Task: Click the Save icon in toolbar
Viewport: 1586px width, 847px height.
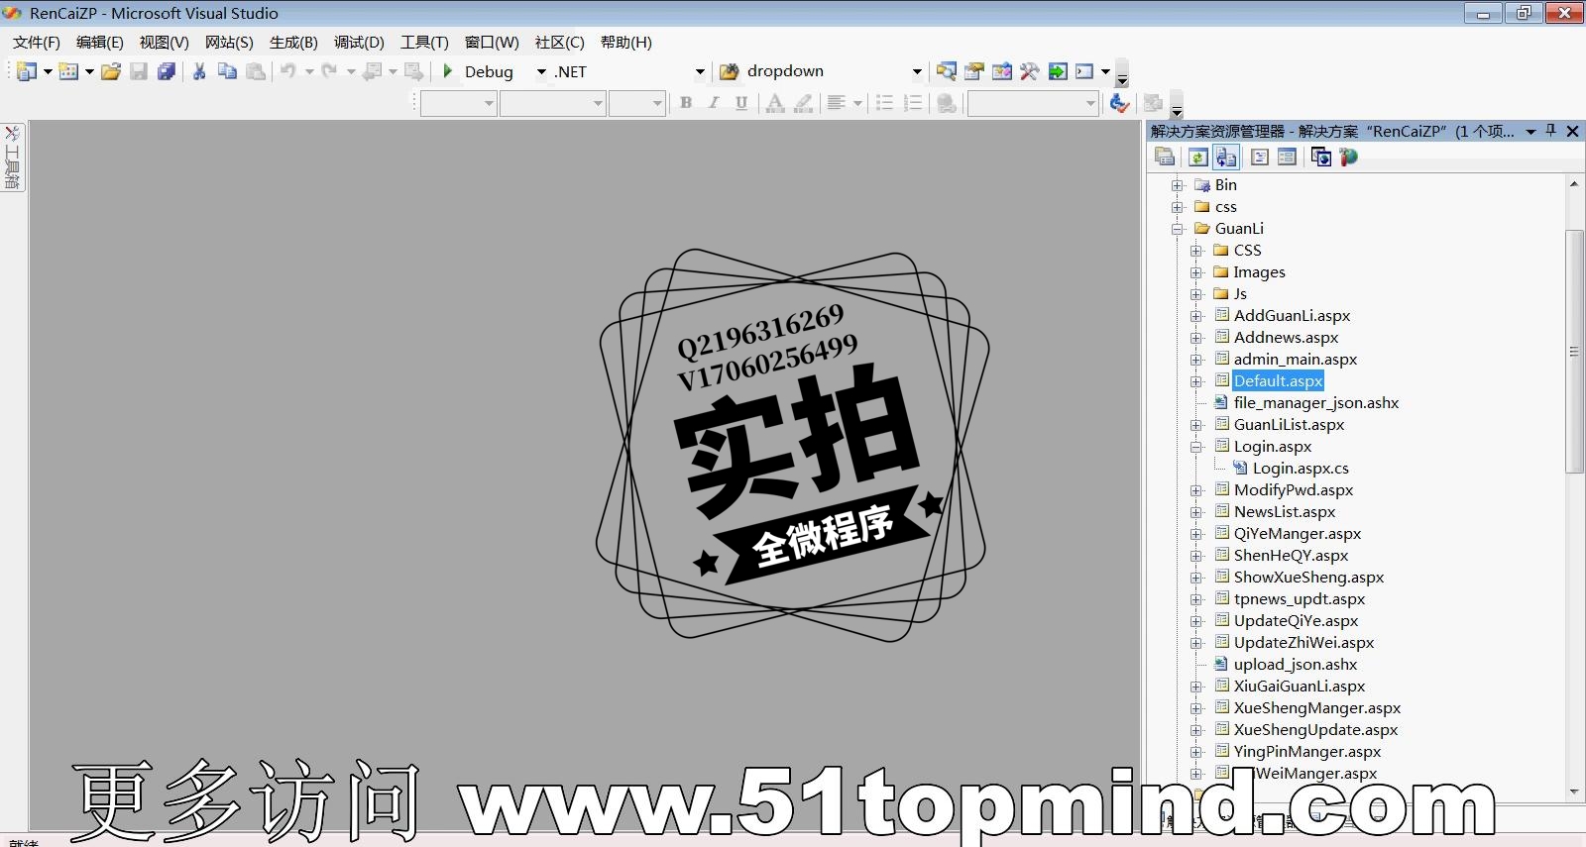Action: click(x=139, y=71)
